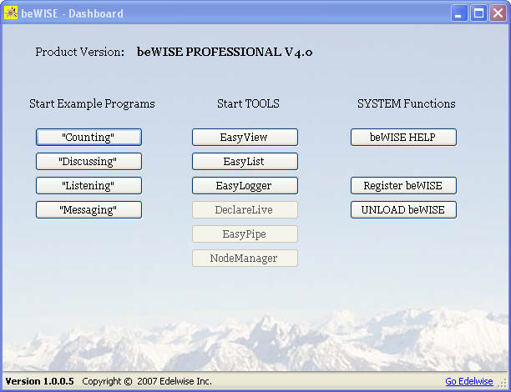Click the beWISE app icon in title bar
This screenshot has height=392, width=511.
[12, 13]
